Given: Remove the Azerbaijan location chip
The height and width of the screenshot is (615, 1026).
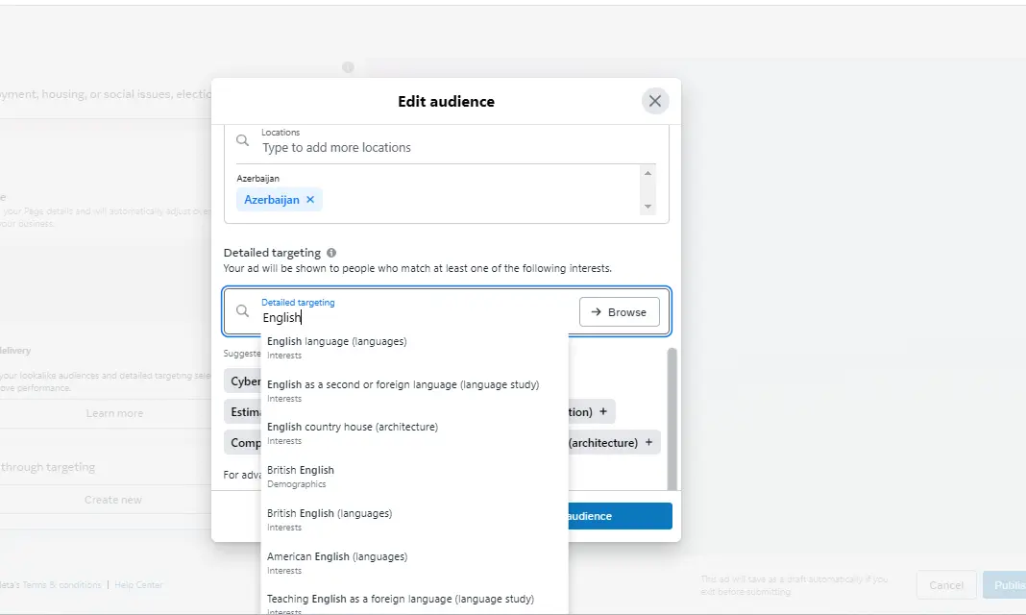Looking at the screenshot, I should click(310, 200).
